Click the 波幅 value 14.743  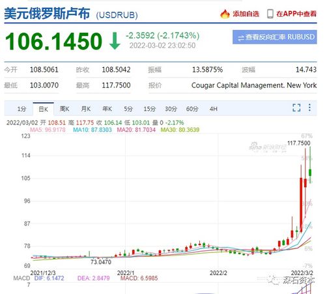tap(306, 70)
